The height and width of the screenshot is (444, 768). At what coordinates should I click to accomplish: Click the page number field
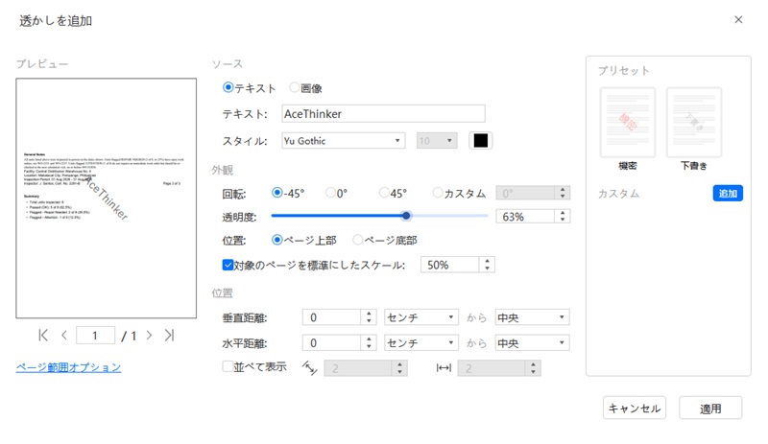(x=95, y=336)
